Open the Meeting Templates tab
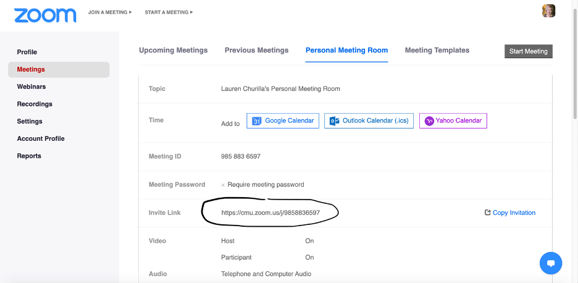The width and height of the screenshot is (578, 283). (x=437, y=51)
